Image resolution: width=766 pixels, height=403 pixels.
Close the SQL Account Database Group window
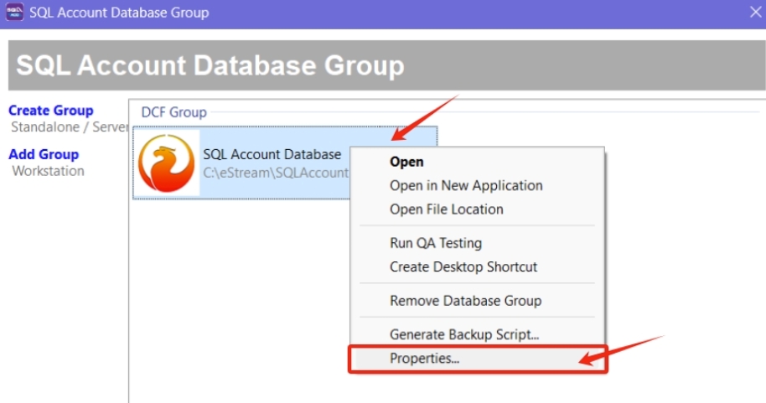(753, 13)
